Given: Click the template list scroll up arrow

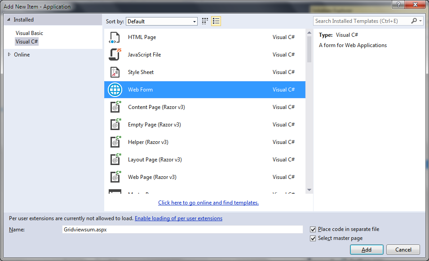Looking at the screenshot, I should [x=309, y=32].
